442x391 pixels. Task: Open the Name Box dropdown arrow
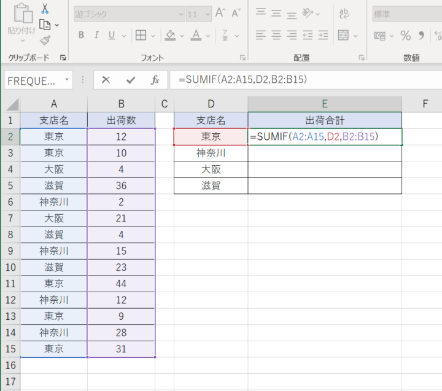click(x=67, y=80)
